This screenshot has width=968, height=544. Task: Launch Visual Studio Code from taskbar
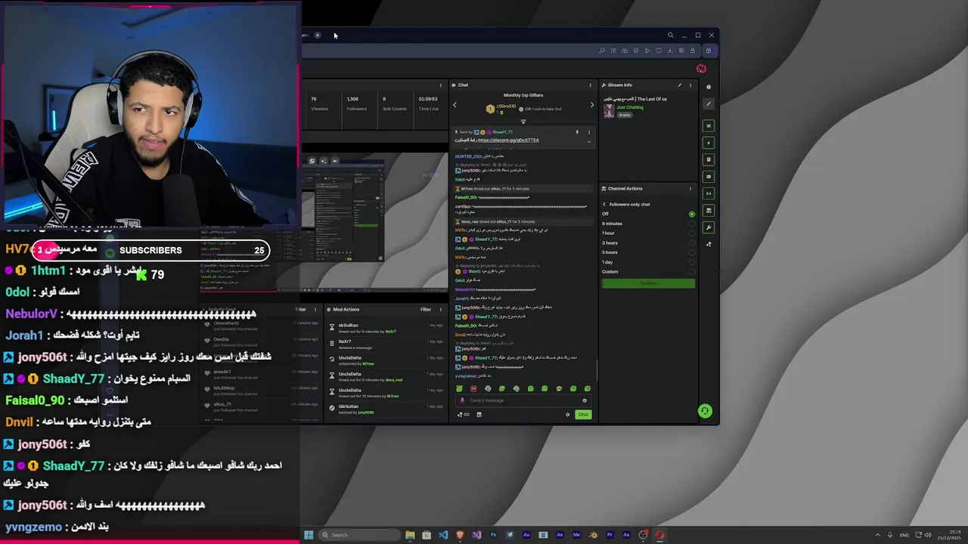443,535
